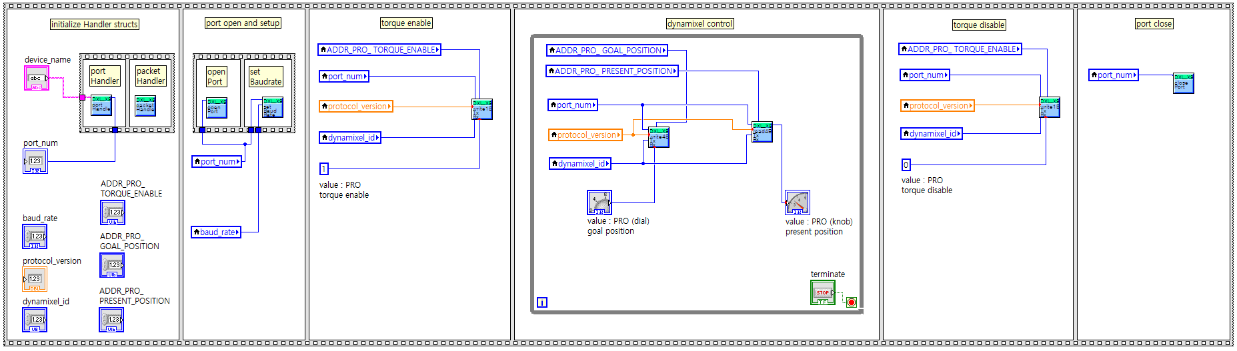Click the 'device_name' label text

tap(47, 59)
